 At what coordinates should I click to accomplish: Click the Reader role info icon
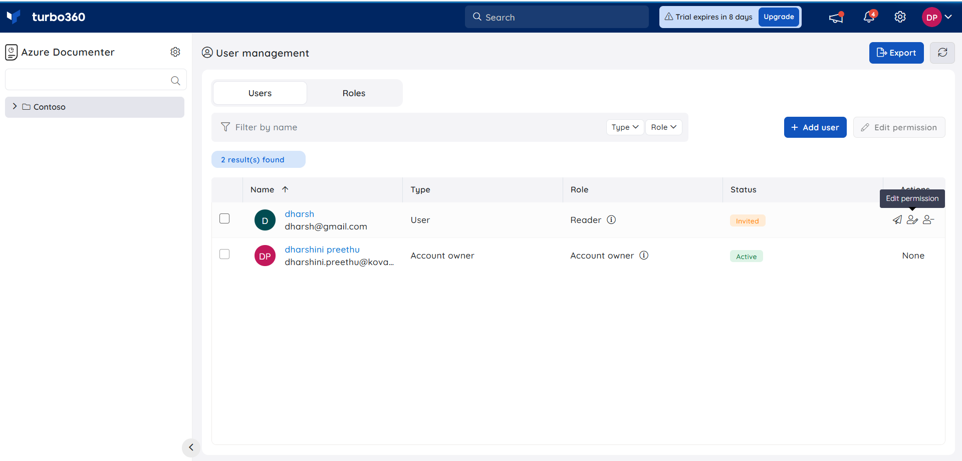click(611, 219)
